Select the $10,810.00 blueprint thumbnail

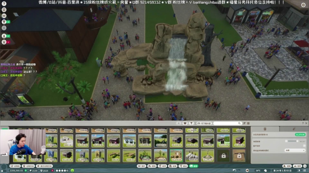[192, 141]
